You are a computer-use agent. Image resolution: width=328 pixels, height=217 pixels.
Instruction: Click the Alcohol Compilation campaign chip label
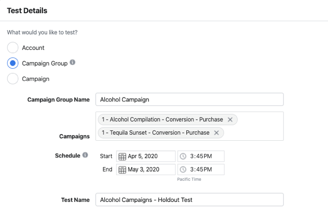pos(162,120)
